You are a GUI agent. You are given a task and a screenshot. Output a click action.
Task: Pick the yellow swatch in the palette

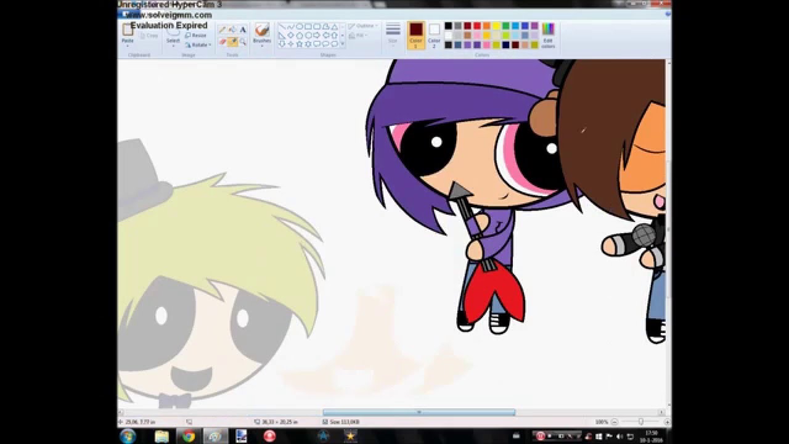click(496, 26)
